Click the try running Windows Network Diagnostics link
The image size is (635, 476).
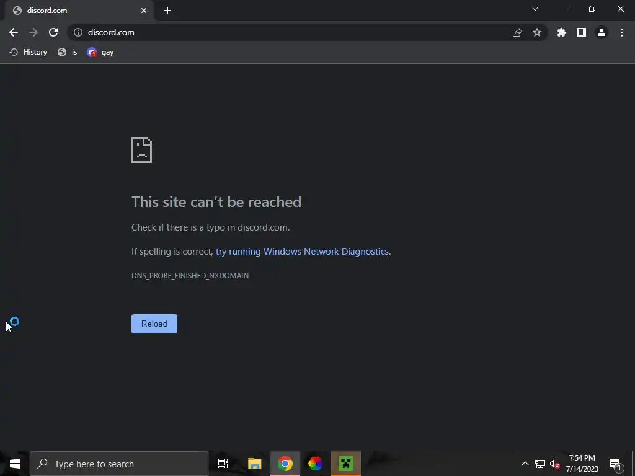pos(302,252)
